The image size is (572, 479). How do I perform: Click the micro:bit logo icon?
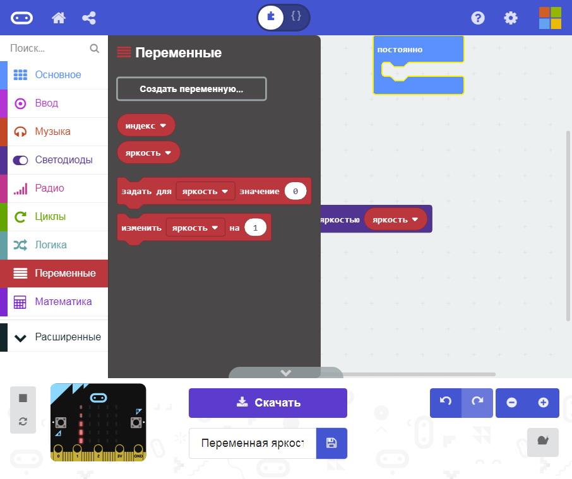click(x=22, y=18)
